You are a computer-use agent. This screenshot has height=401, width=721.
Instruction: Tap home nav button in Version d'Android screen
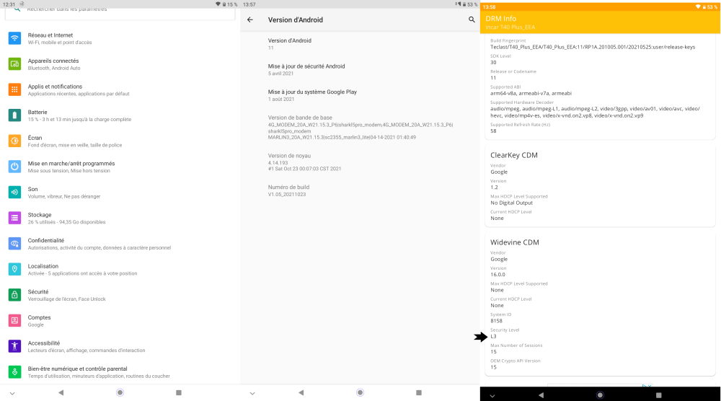(x=360, y=393)
